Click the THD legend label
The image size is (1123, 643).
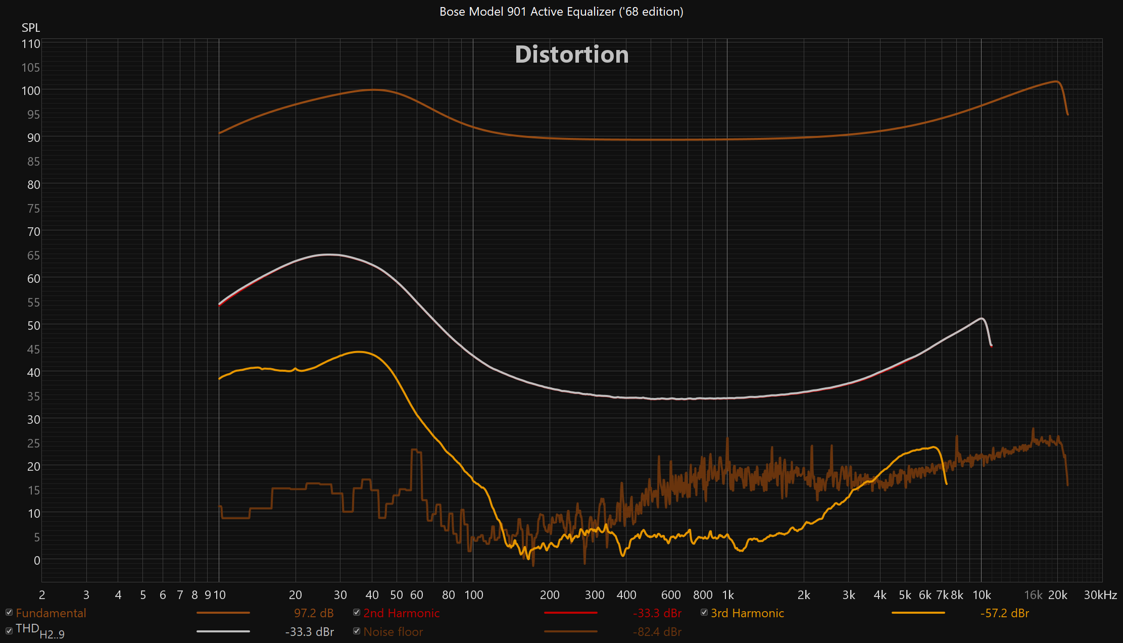tap(40, 631)
